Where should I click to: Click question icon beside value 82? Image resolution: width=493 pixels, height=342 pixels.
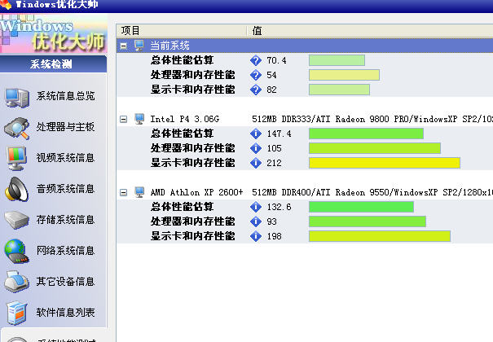pyautogui.click(x=256, y=90)
